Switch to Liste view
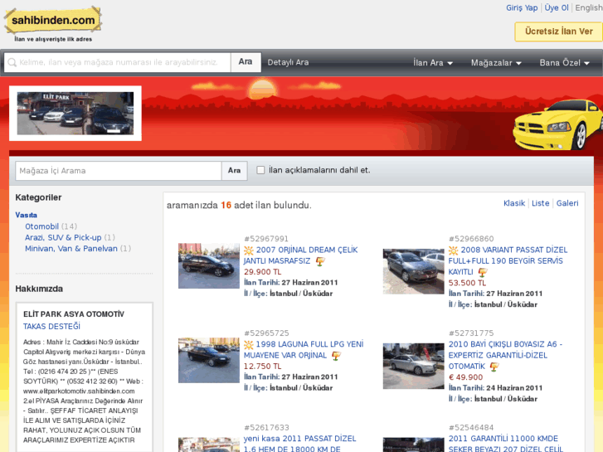This screenshot has width=603, height=452. point(540,203)
